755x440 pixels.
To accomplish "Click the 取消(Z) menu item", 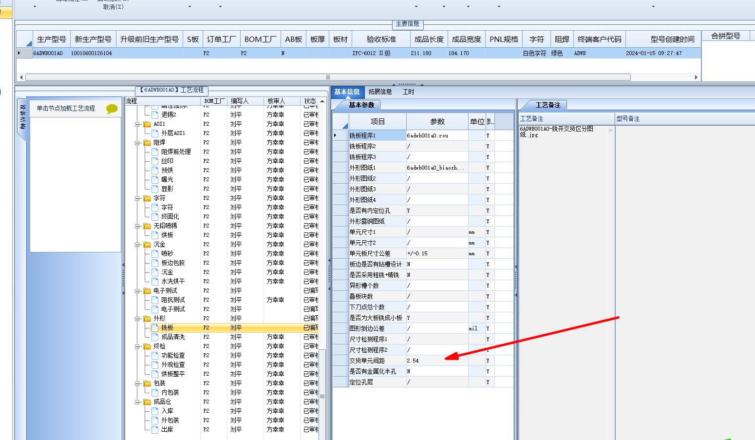I will [x=113, y=7].
